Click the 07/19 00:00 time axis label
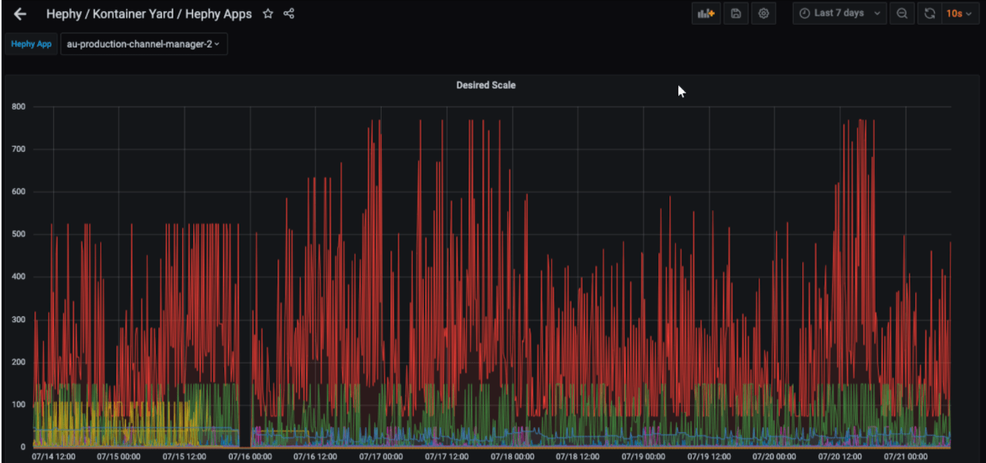The height and width of the screenshot is (463, 986). tap(644, 457)
